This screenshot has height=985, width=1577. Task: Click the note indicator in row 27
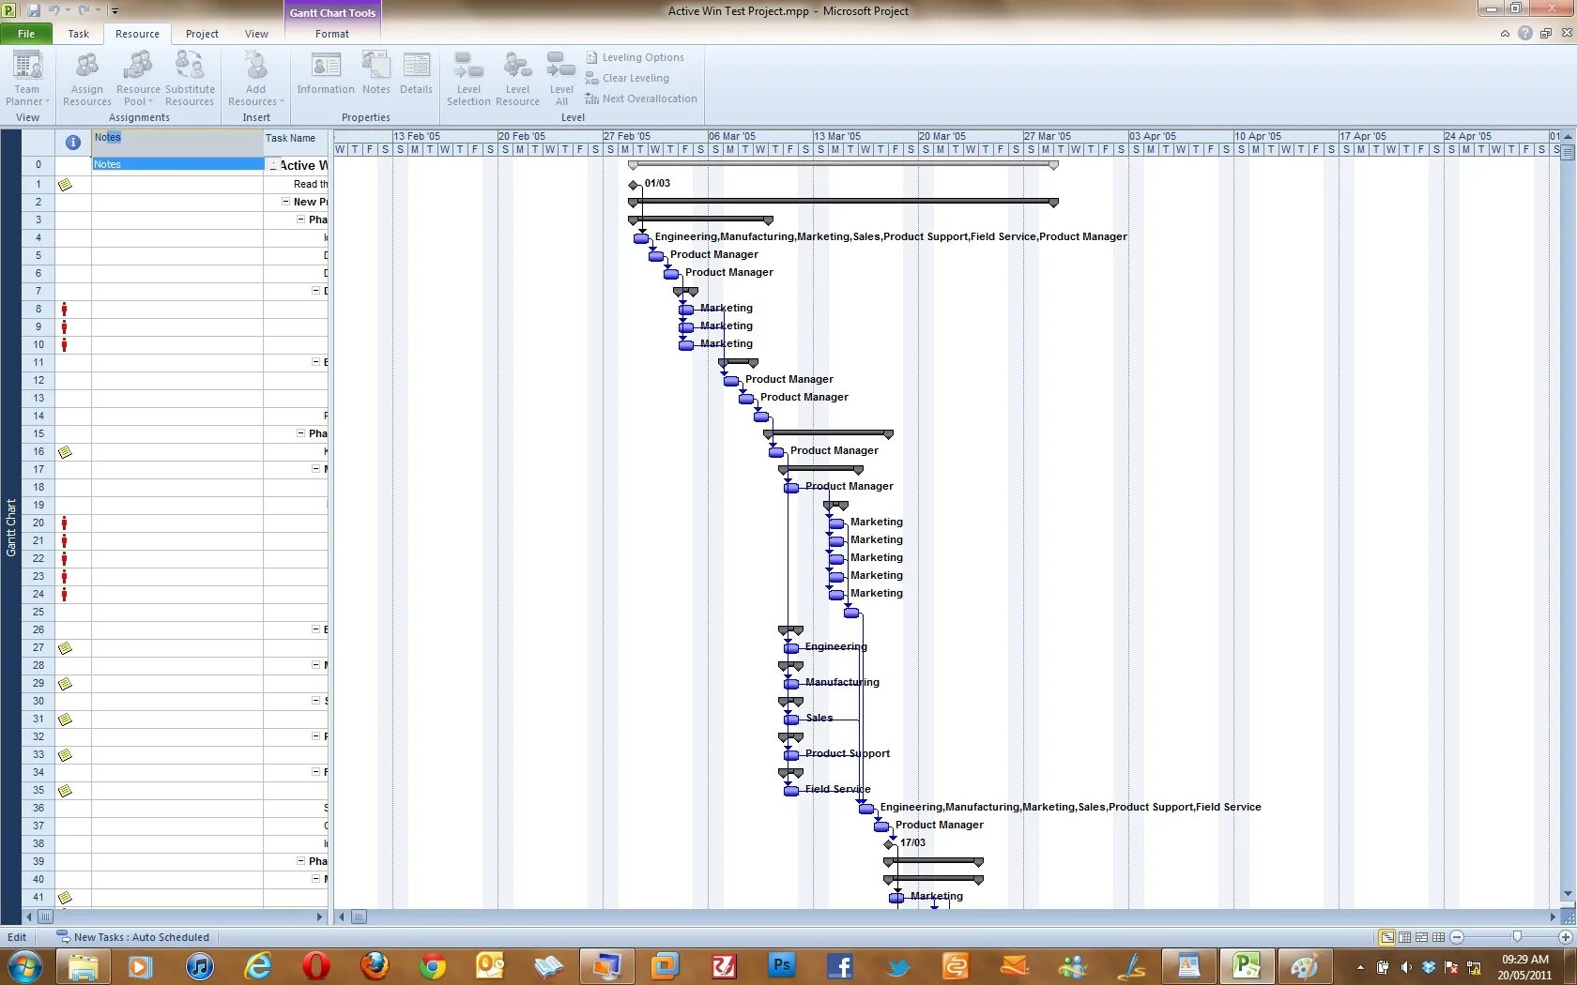(65, 648)
